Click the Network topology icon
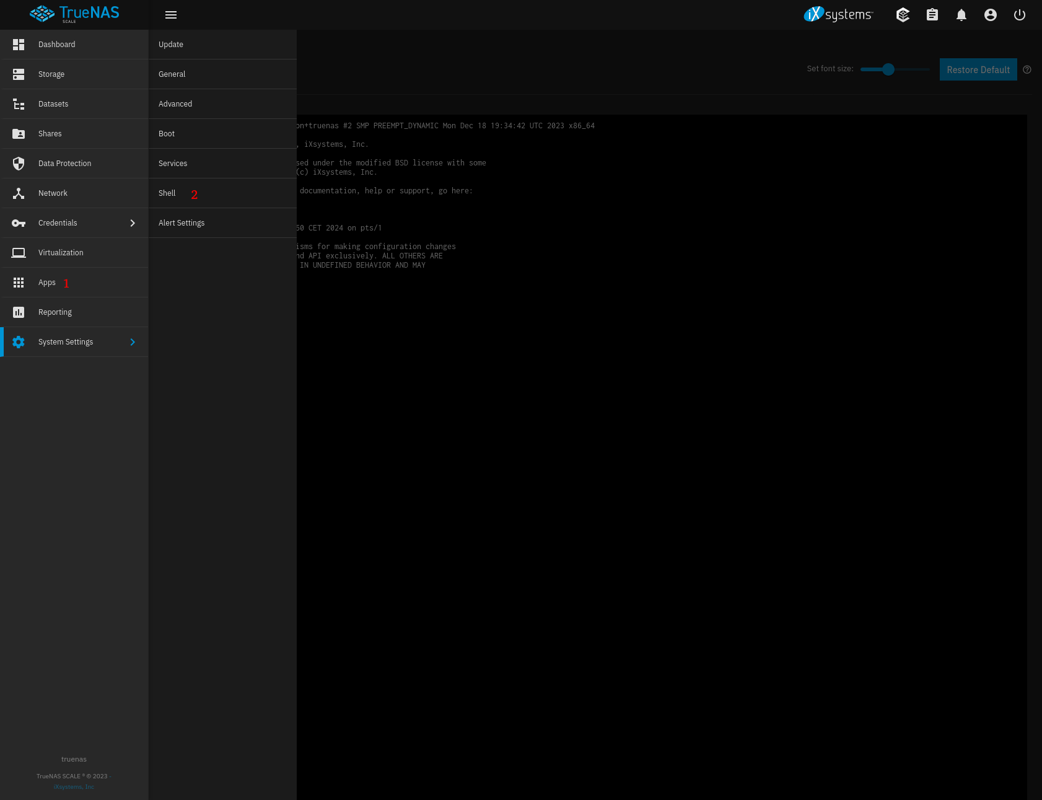This screenshot has height=800, width=1042. (19, 193)
